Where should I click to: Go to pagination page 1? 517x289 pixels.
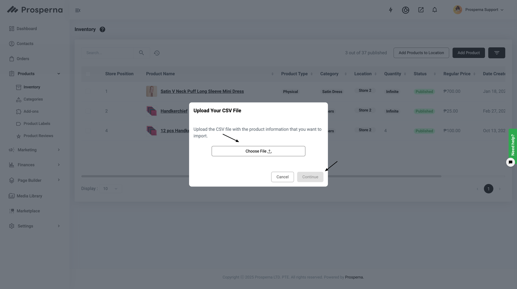(x=489, y=189)
